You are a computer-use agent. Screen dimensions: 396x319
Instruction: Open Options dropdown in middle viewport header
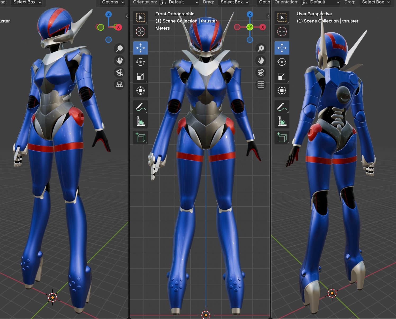[263, 2]
